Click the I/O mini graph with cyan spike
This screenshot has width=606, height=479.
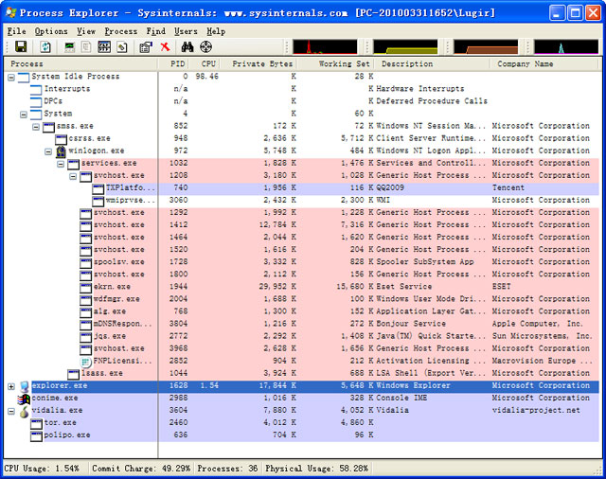tap(566, 47)
